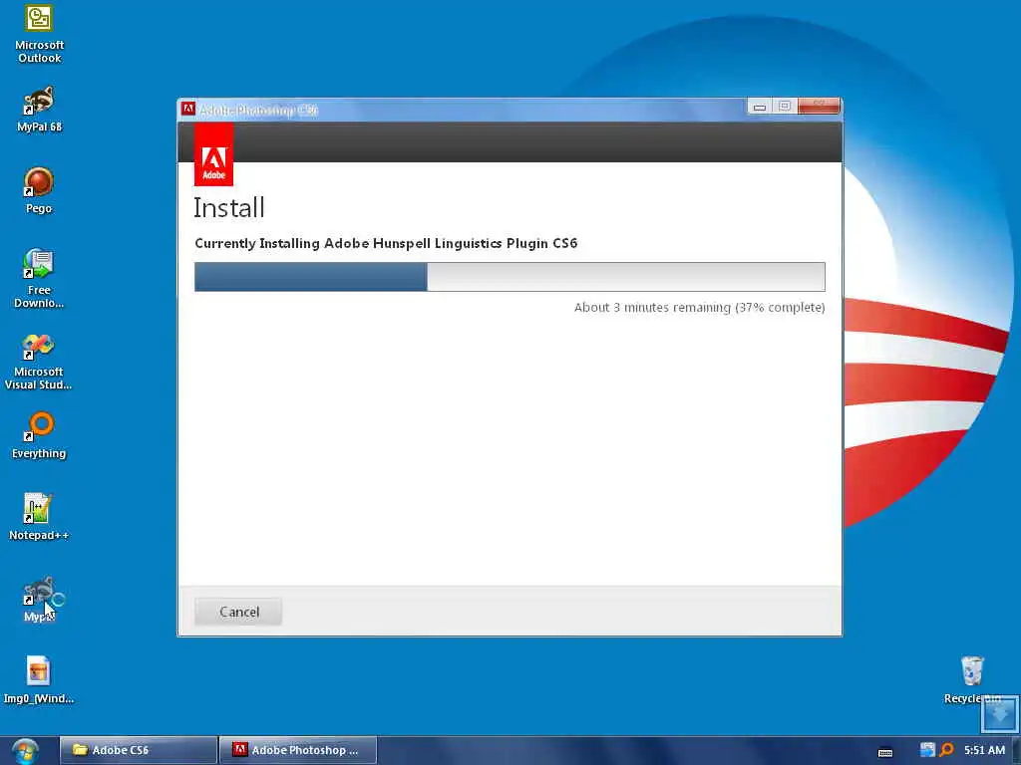
Task: Click 'Currently Installing Adobe Hunspell Linguistics Plugin' text
Action: [386, 243]
